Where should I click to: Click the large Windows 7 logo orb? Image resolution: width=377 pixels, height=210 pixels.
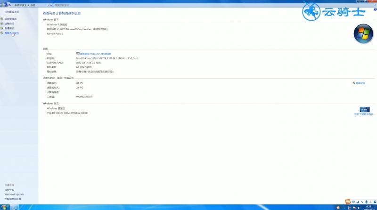363,33
